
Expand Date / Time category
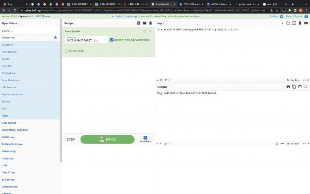(x=30, y=172)
